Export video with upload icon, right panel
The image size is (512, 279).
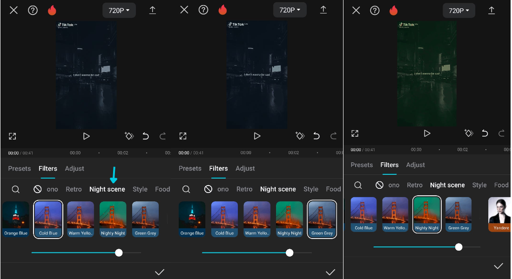pyautogui.click(x=492, y=10)
